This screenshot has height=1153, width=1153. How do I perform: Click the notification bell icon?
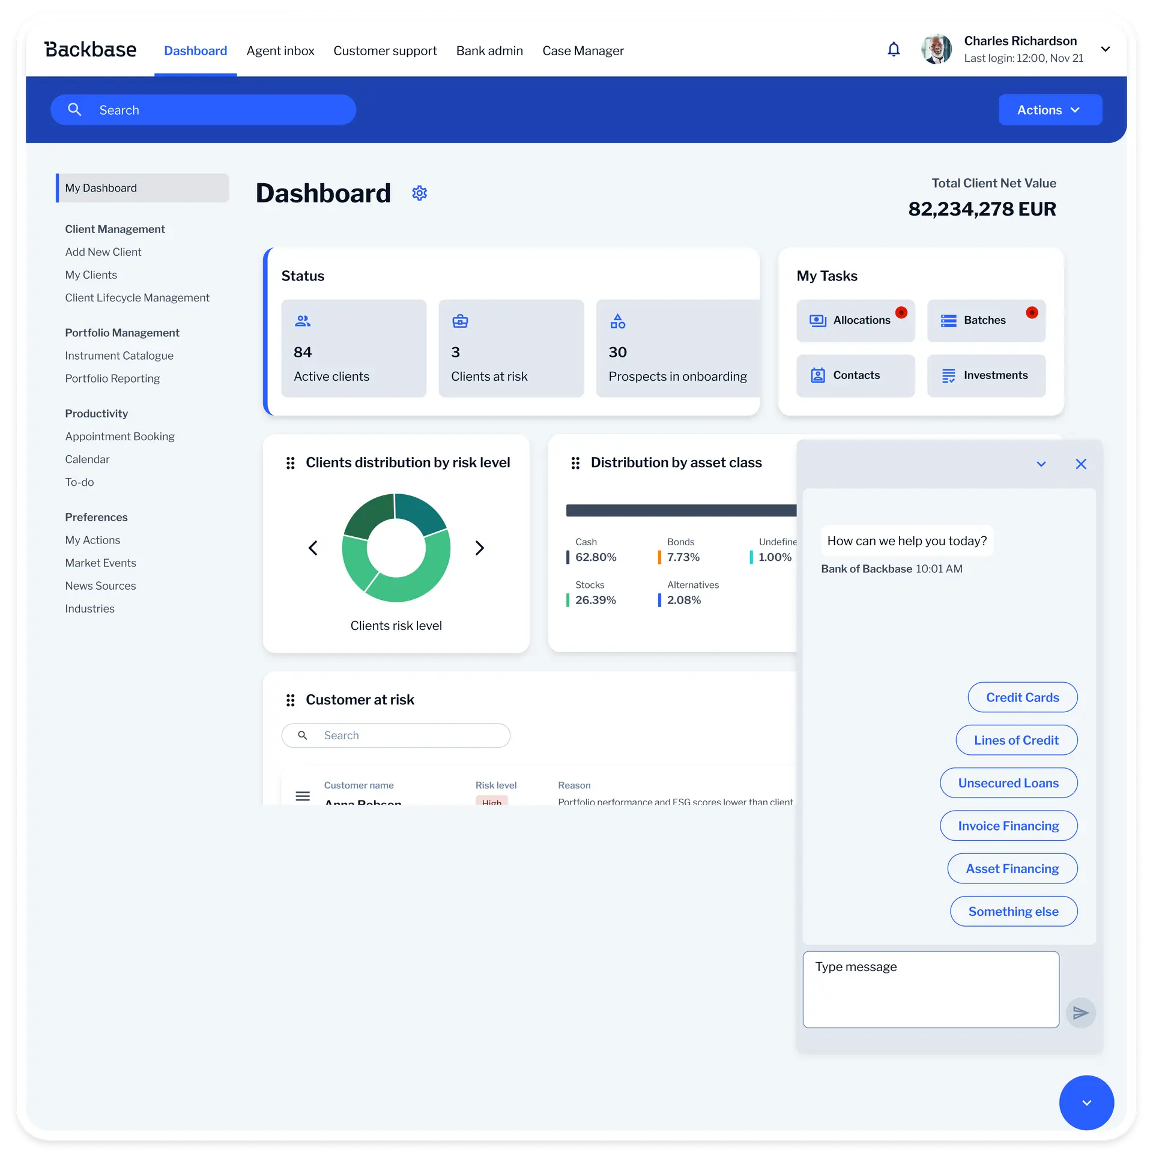(894, 49)
